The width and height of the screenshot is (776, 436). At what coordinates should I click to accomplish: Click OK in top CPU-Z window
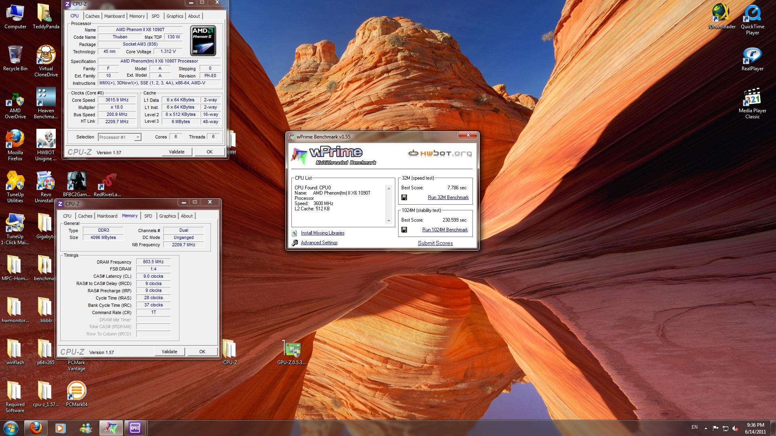209,152
